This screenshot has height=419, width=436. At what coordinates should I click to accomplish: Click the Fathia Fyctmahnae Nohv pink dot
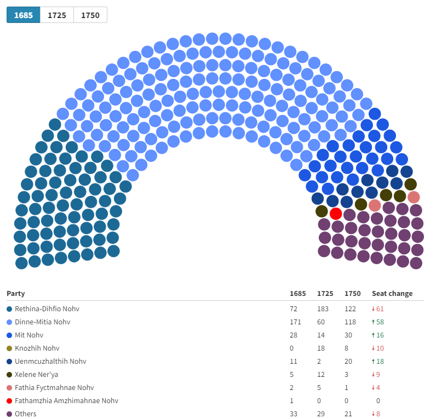tap(9, 388)
